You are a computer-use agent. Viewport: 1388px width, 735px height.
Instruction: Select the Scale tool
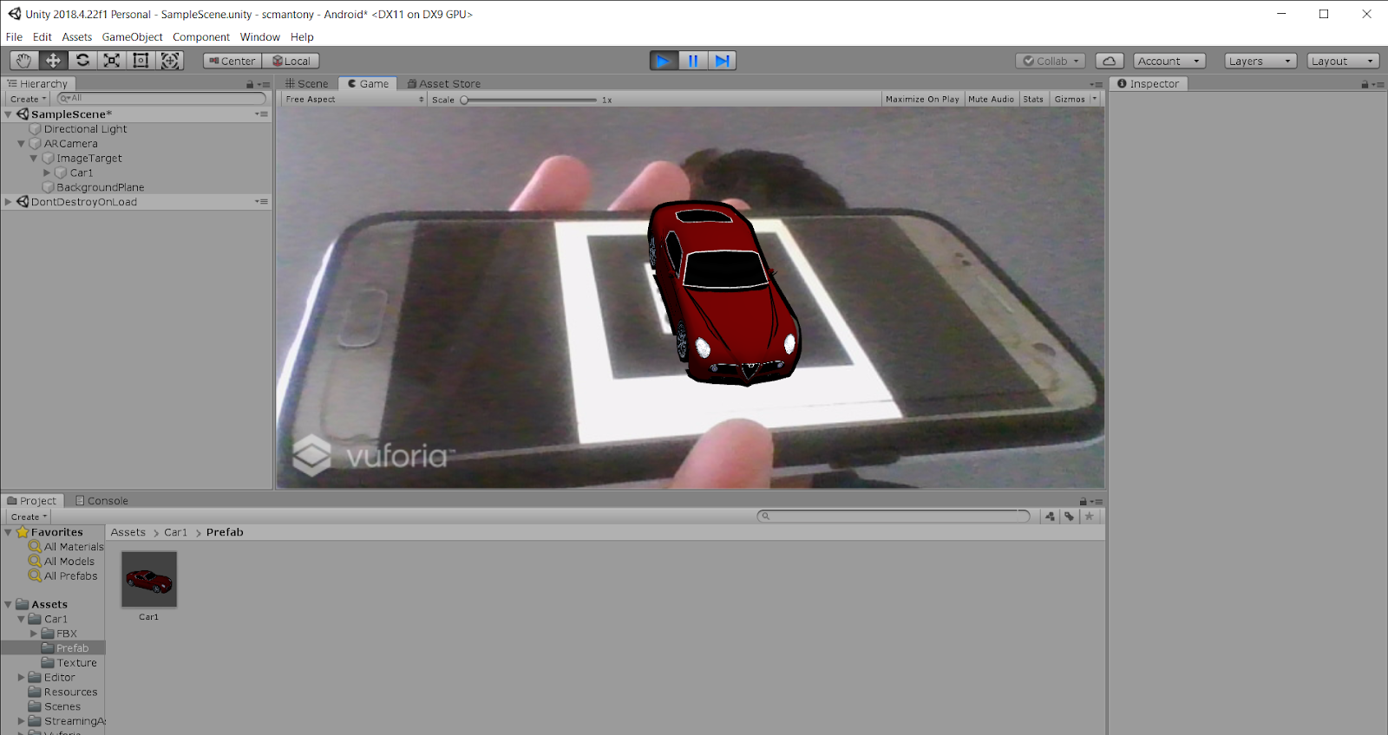[x=112, y=61]
